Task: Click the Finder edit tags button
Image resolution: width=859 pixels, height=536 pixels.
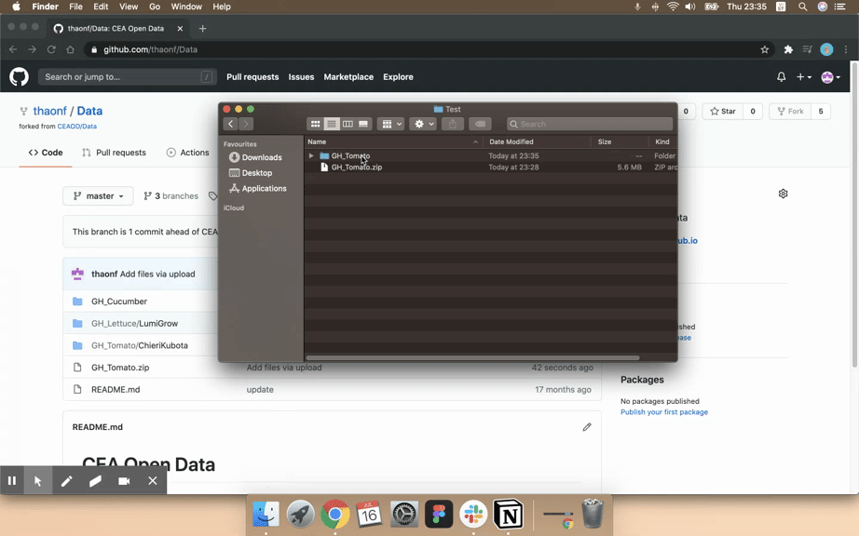Action: click(480, 124)
